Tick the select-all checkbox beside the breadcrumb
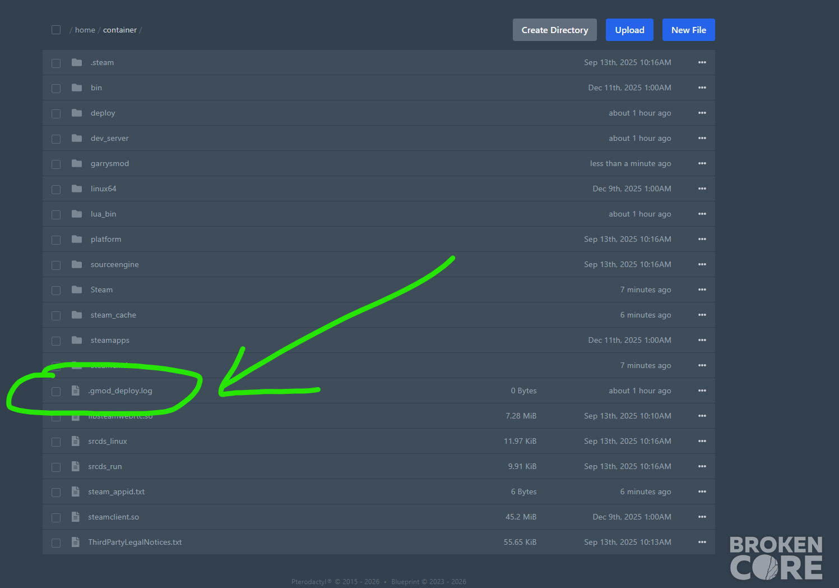The height and width of the screenshot is (588, 839). (56, 30)
